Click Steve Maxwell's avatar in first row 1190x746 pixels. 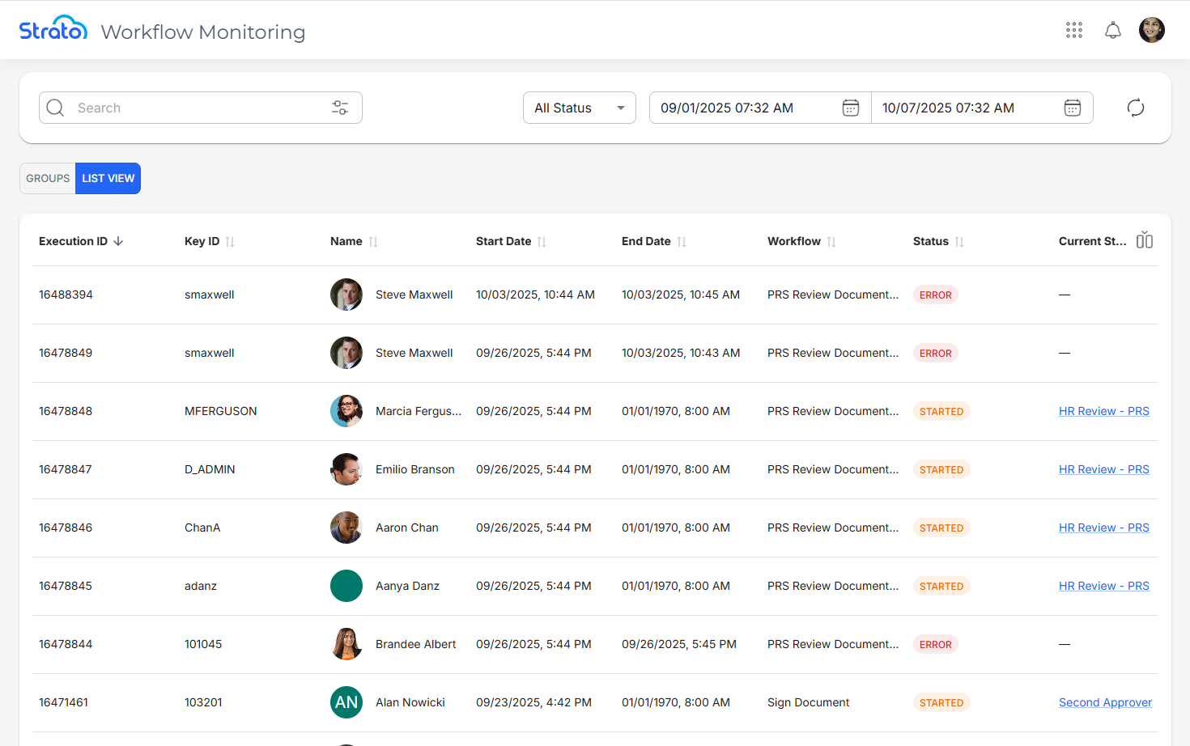tap(346, 295)
